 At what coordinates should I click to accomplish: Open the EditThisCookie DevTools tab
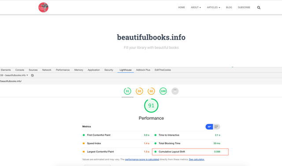click(163, 70)
